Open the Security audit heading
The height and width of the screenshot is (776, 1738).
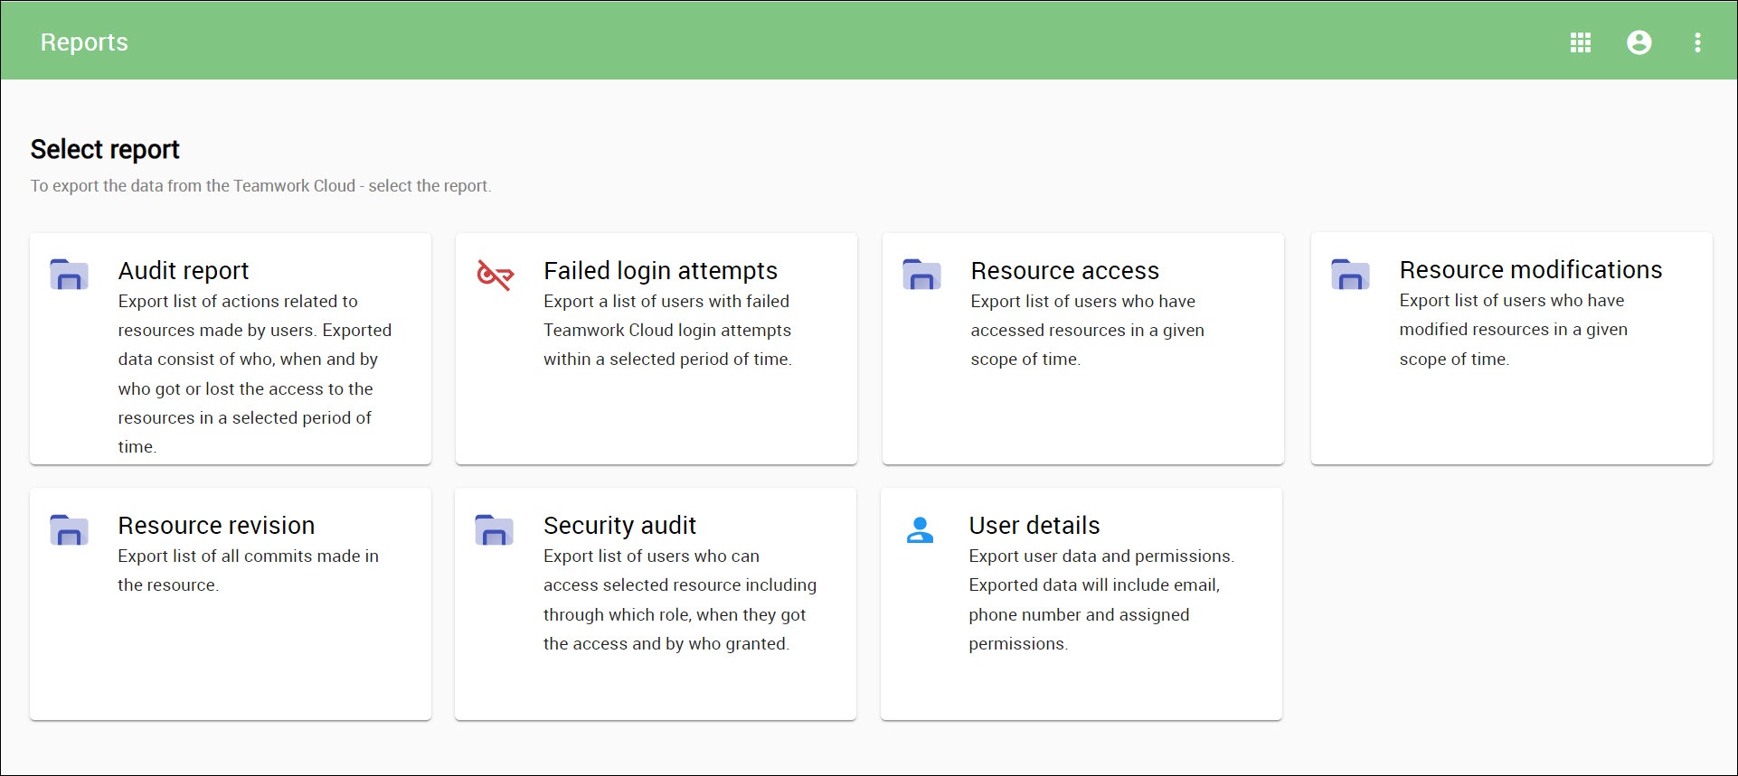(619, 526)
